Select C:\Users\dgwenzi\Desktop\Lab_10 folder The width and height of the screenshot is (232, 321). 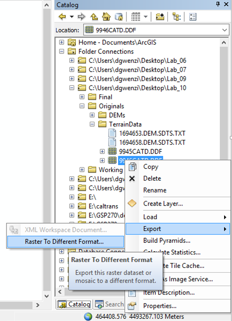[x=137, y=88]
